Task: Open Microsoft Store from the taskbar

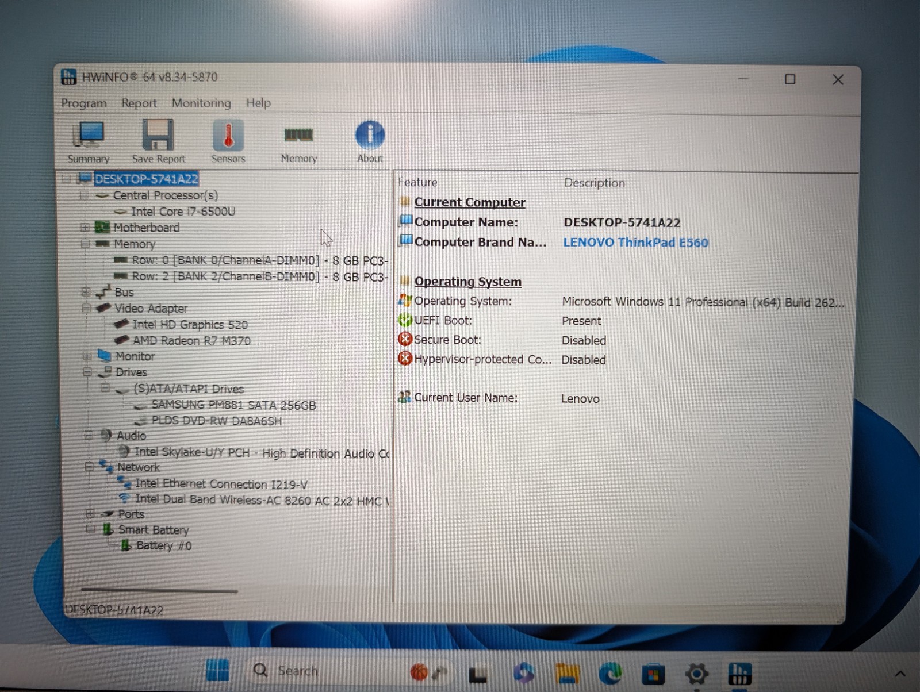Action: [x=653, y=674]
